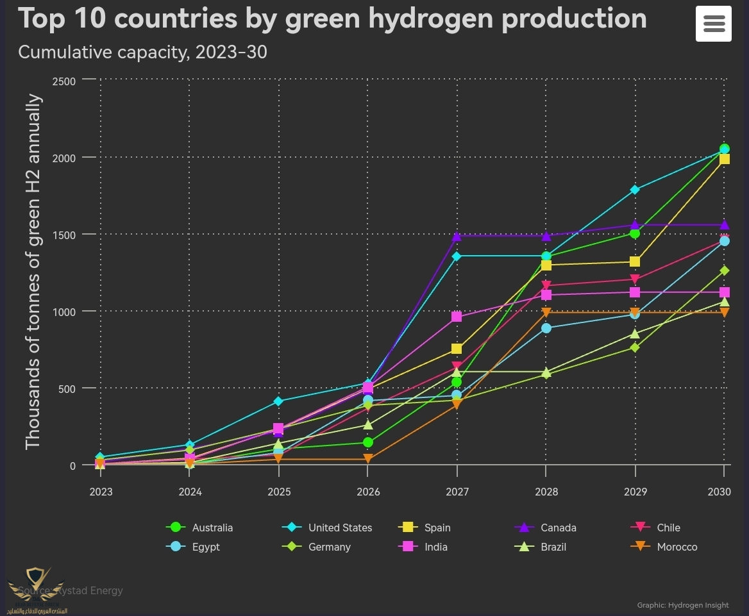
Task: Click the 2030 x-axis label
Action: [719, 492]
